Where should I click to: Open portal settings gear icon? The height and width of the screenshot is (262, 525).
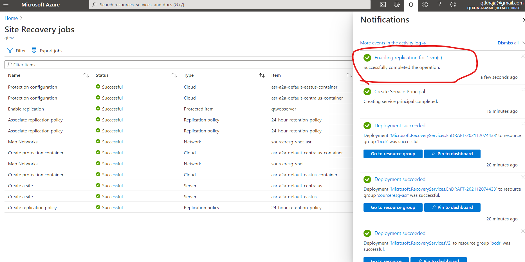tap(425, 4)
